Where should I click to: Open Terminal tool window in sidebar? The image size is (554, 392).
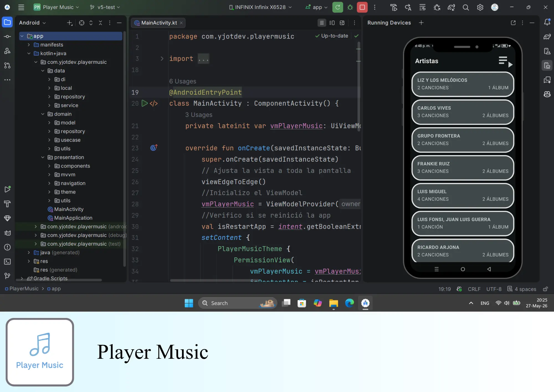point(7,261)
